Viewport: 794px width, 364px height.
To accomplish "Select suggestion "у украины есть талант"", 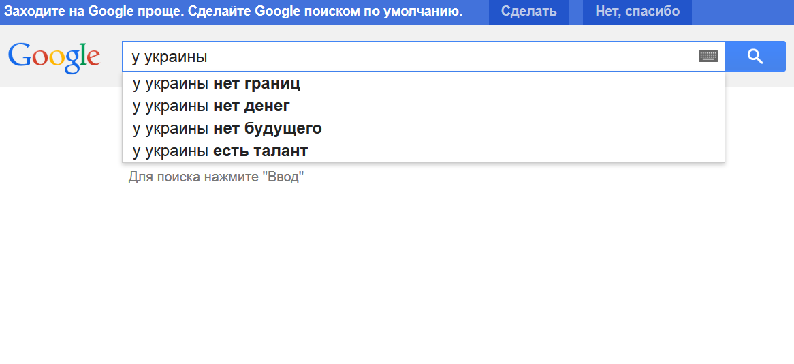I will click(424, 151).
